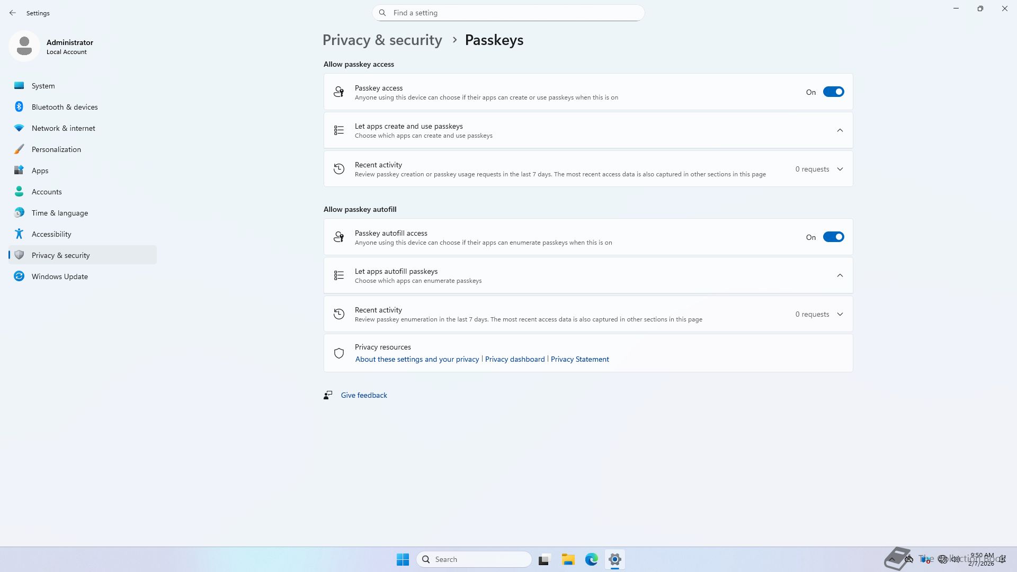Image resolution: width=1017 pixels, height=572 pixels.
Task: Turn off Passkey access toggle
Action: (x=833, y=92)
